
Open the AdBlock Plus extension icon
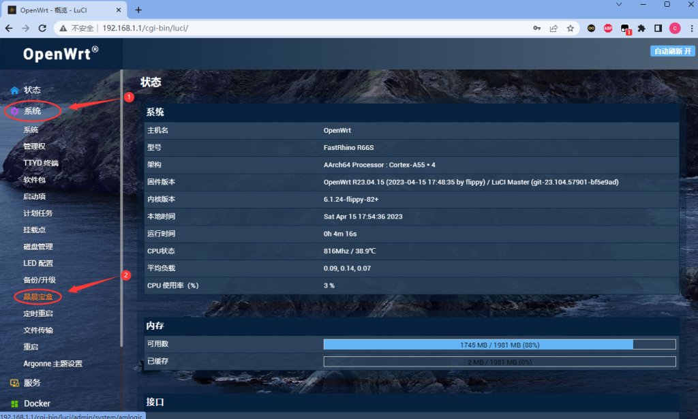607,28
